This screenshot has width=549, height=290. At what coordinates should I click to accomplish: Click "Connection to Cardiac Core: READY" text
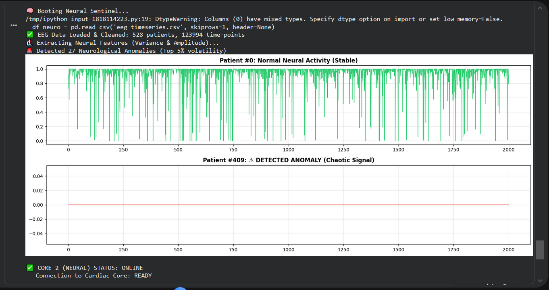click(94, 276)
